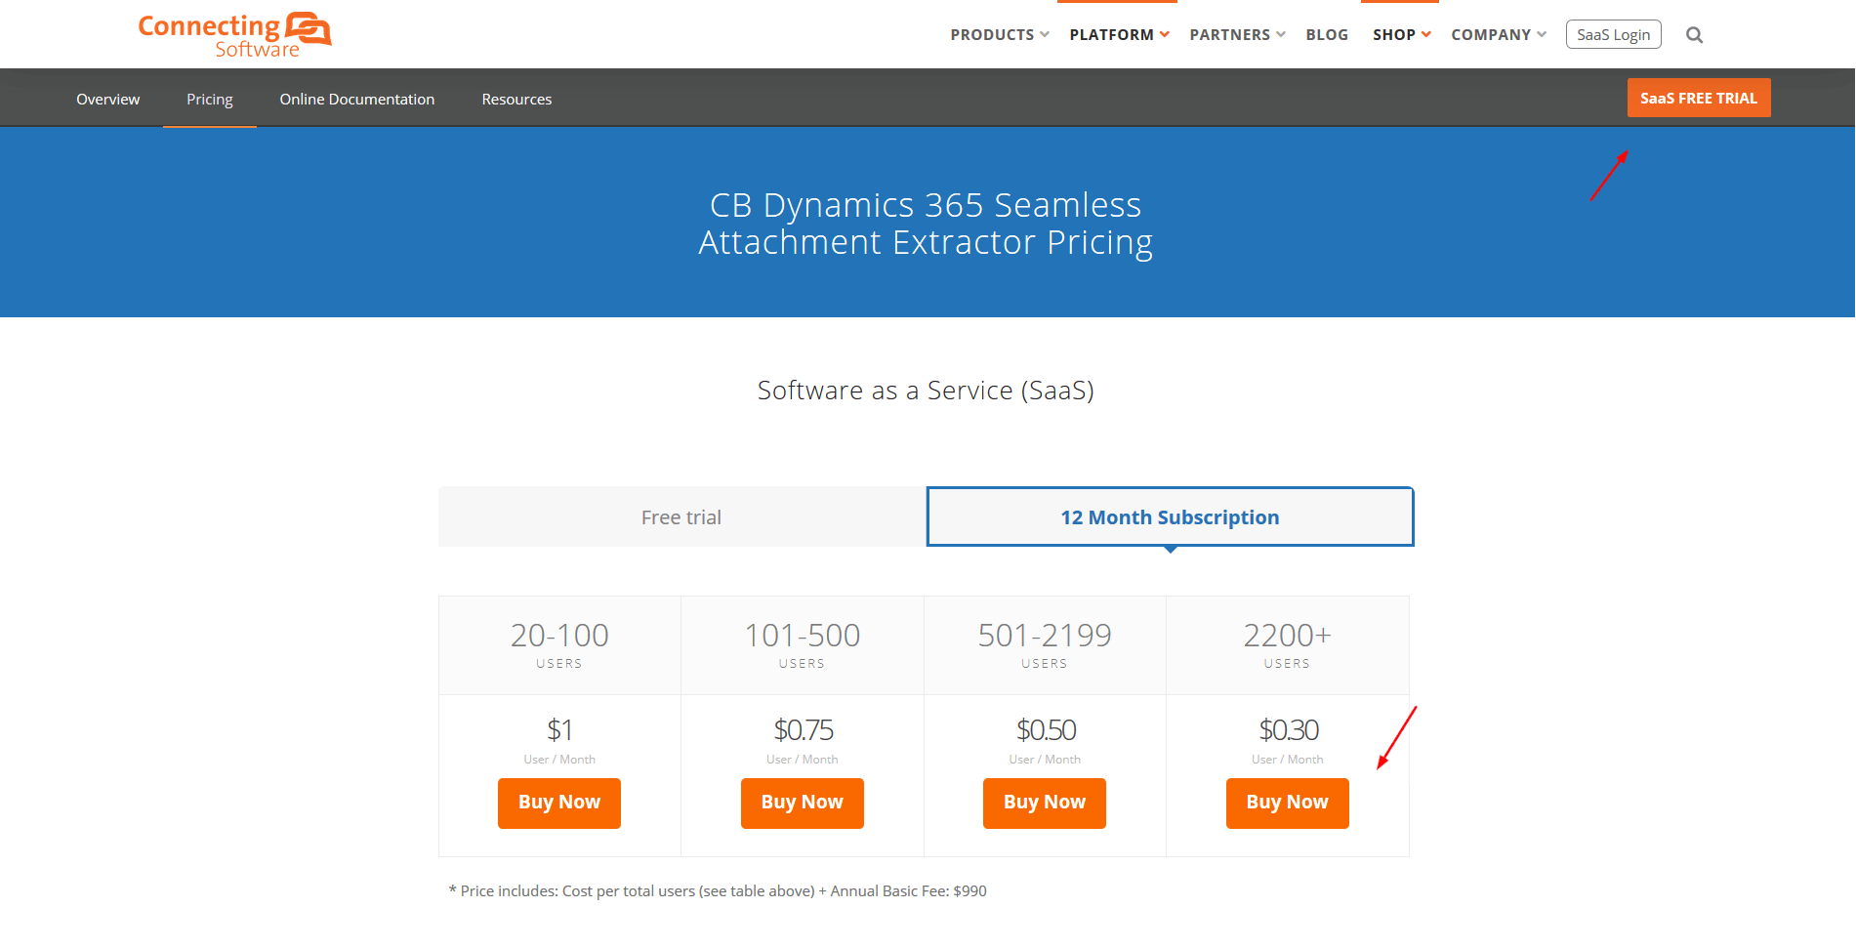Expand the Company dropdown menu

1499,35
